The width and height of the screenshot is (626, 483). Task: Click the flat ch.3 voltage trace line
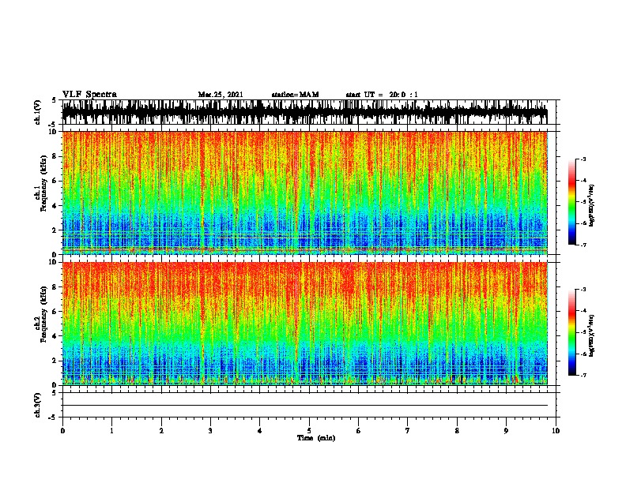click(x=305, y=406)
